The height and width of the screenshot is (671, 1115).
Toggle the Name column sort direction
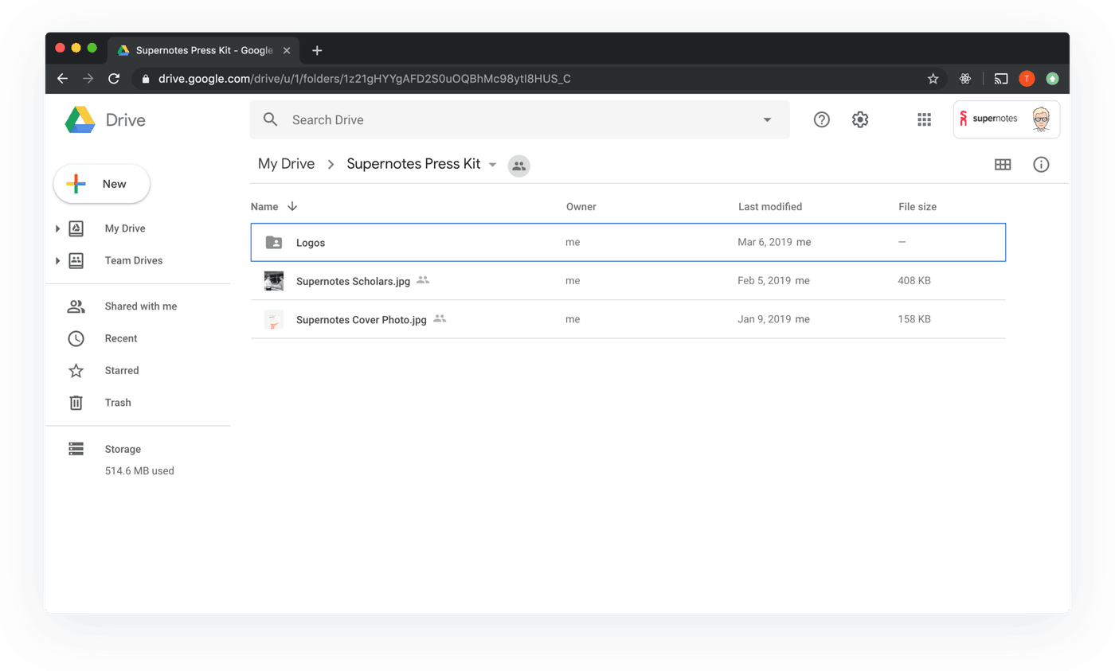pos(292,206)
